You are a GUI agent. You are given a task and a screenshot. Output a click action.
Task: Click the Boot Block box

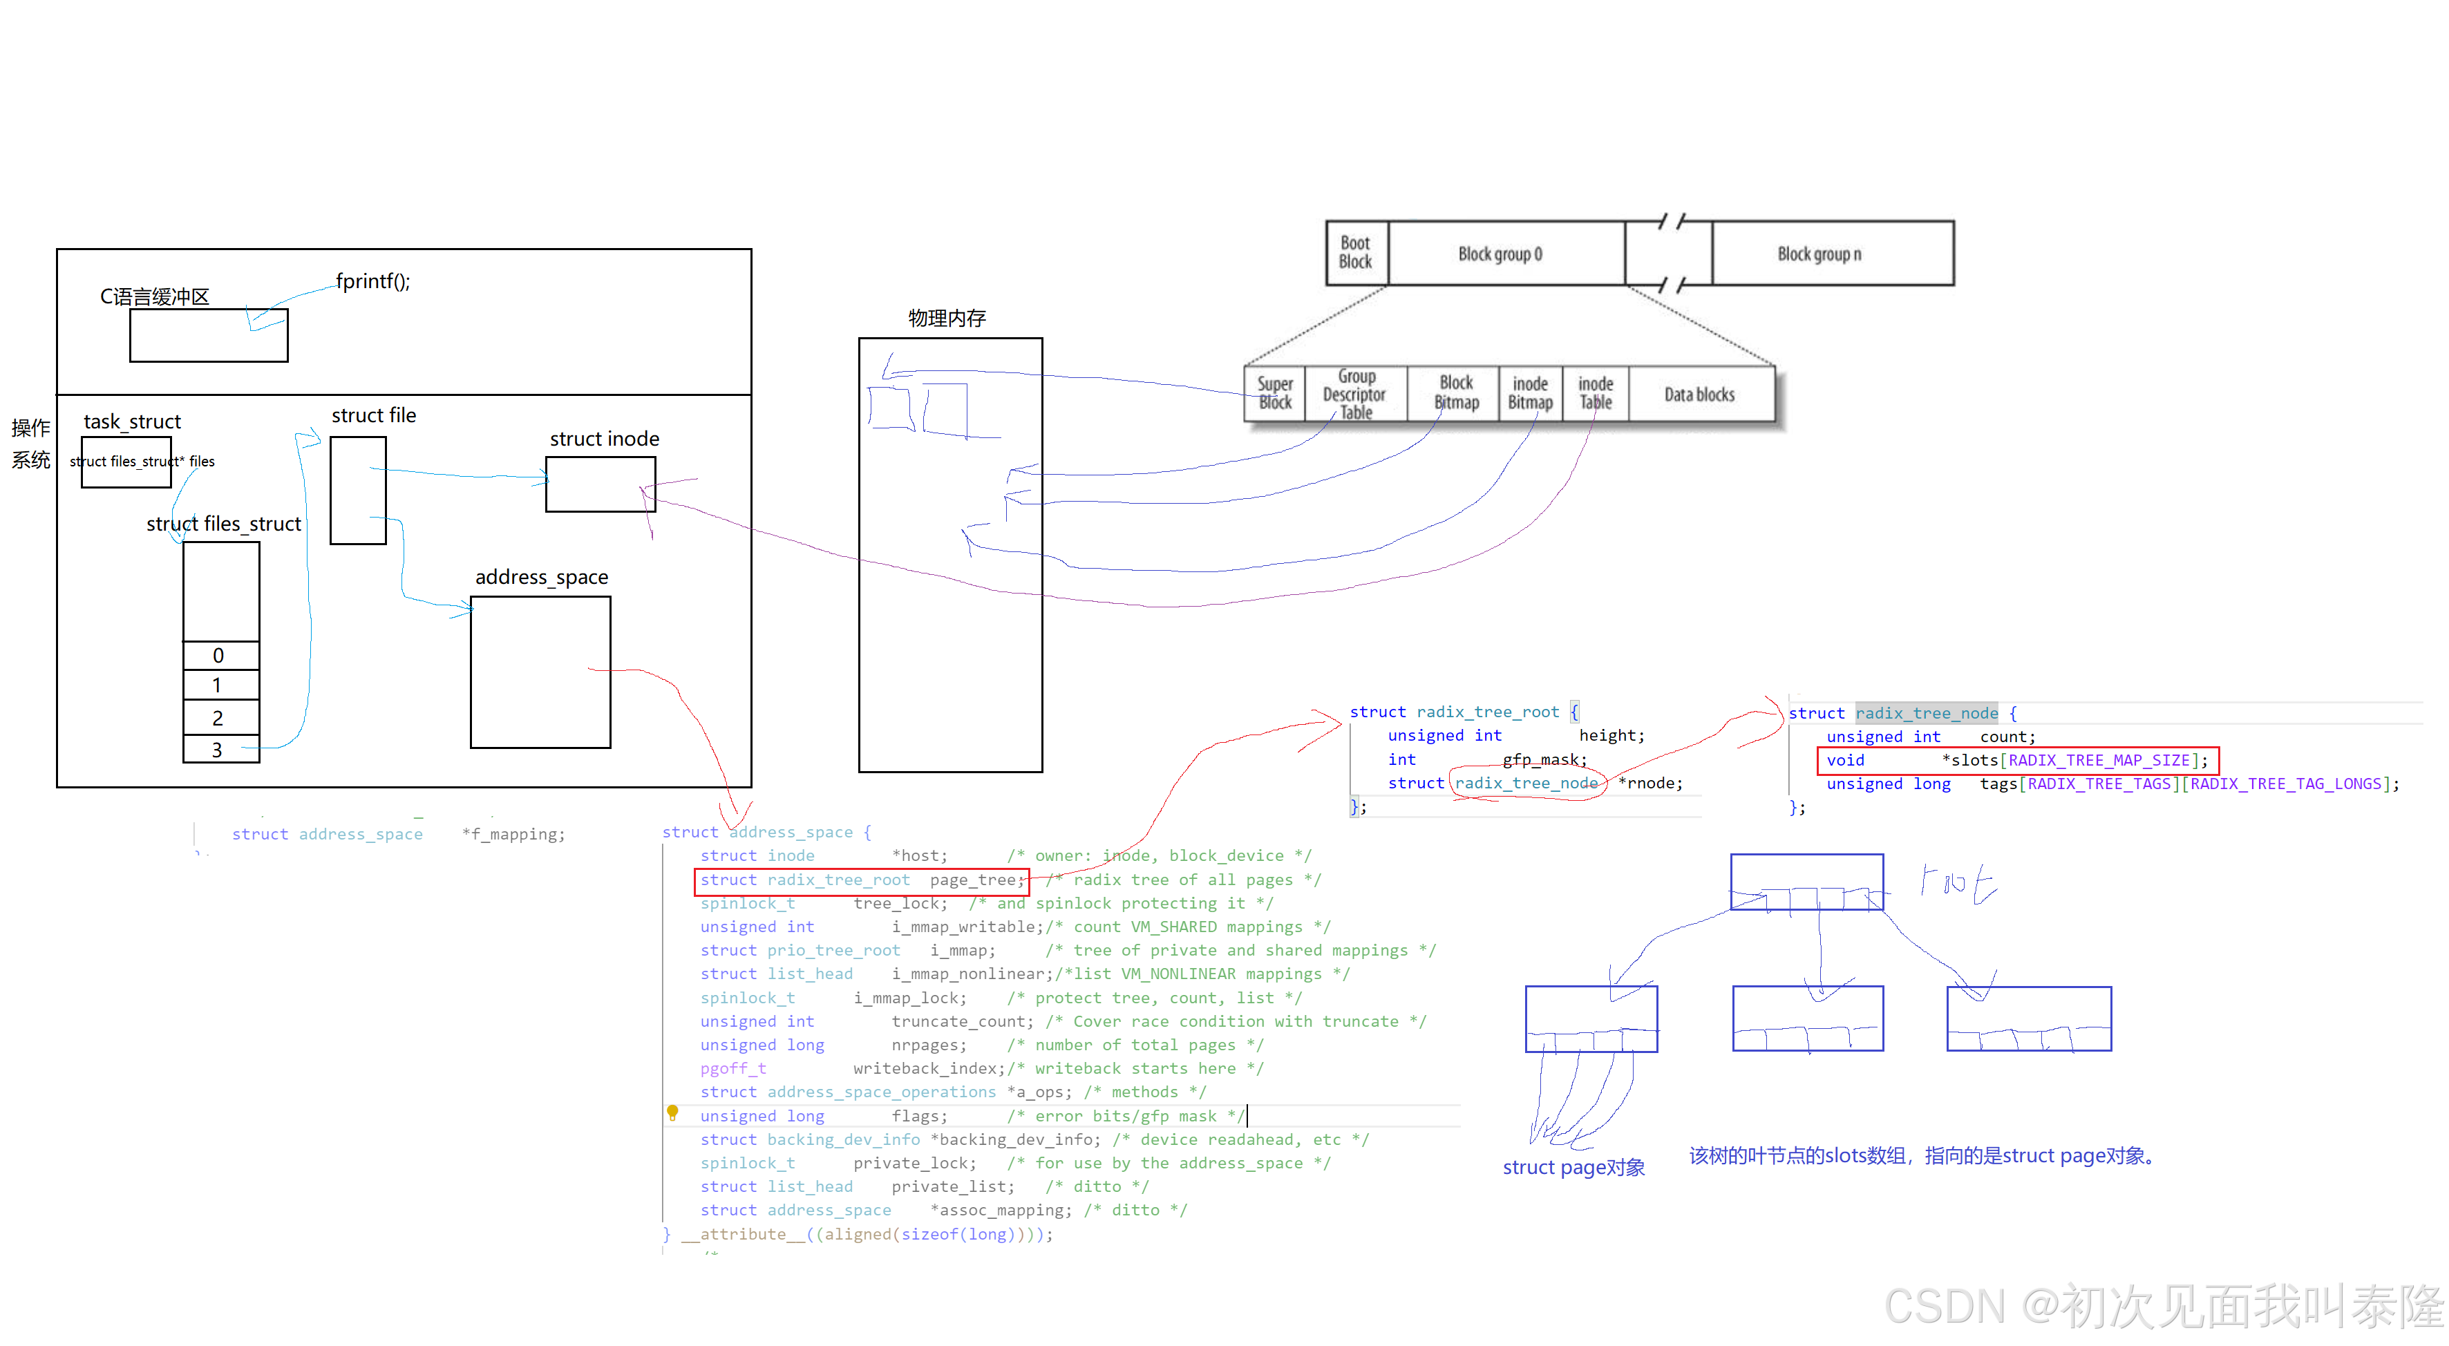[x=1356, y=253]
